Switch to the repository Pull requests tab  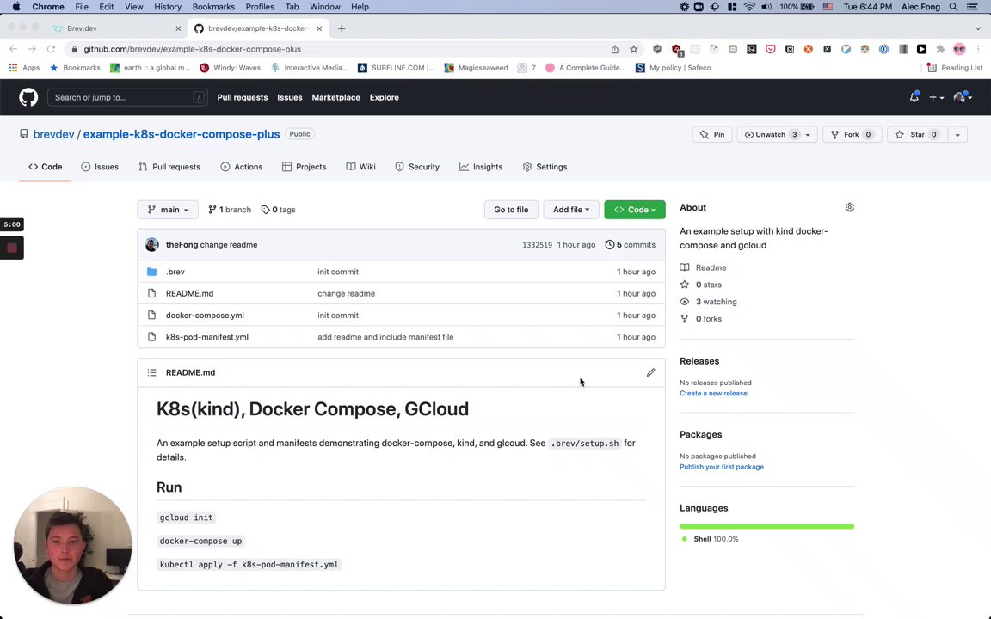(x=169, y=167)
